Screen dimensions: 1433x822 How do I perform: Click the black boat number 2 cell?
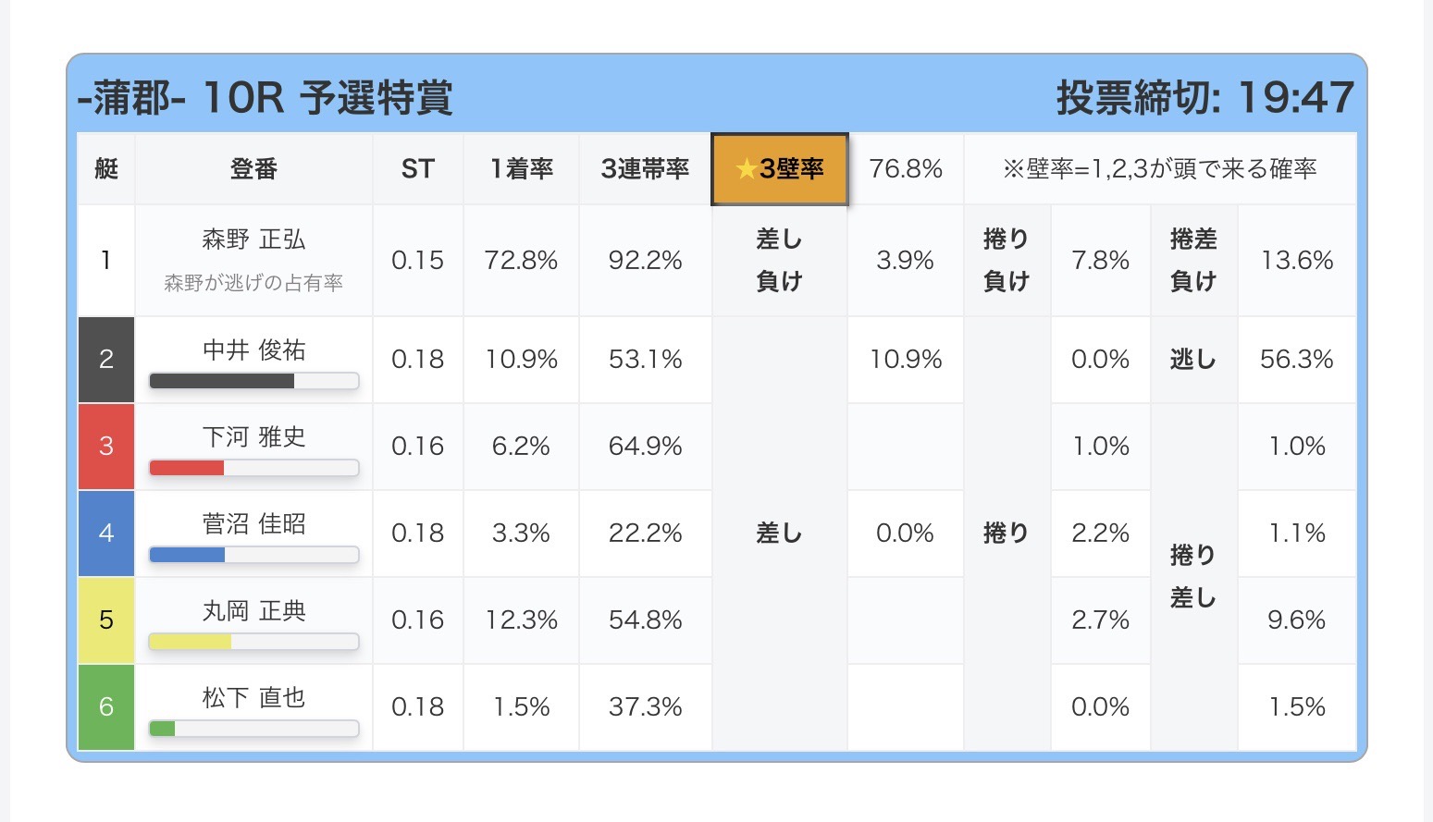pyautogui.click(x=106, y=359)
